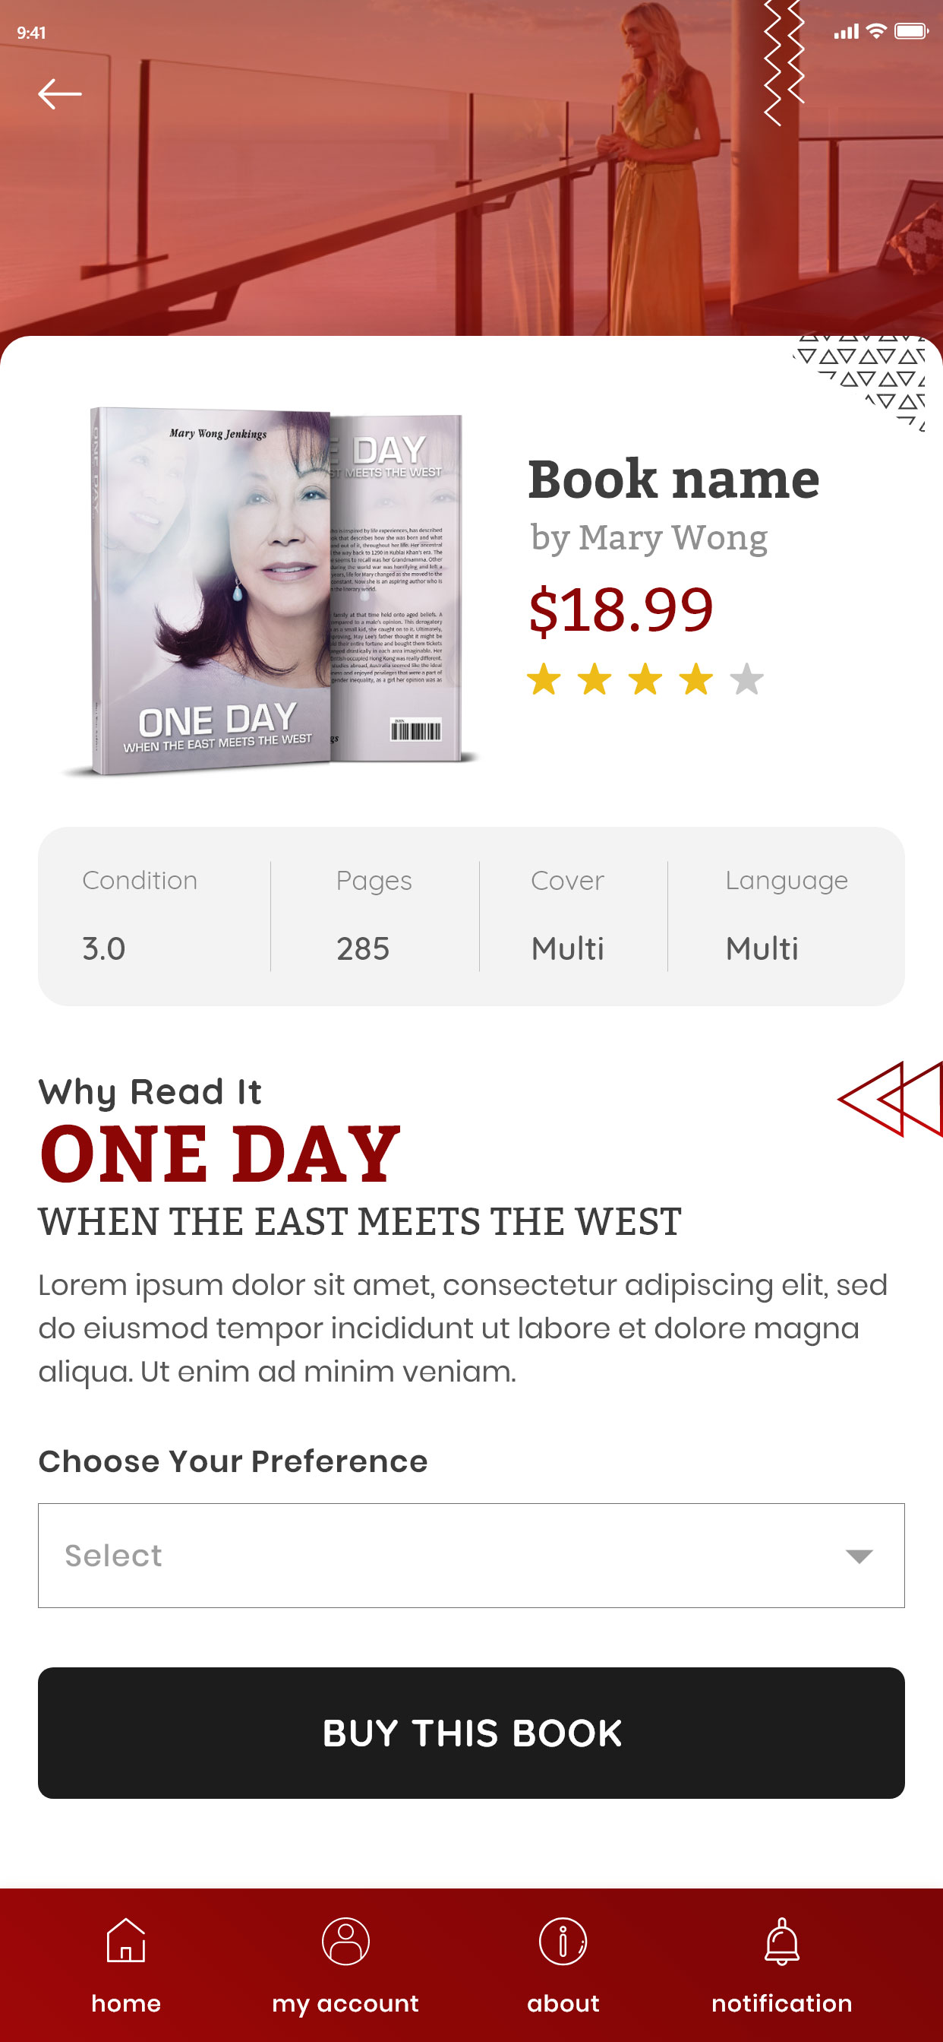Open the Select preference combo box
The height and width of the screenshot is (2042, 943).
click(x=471, y=1556)
